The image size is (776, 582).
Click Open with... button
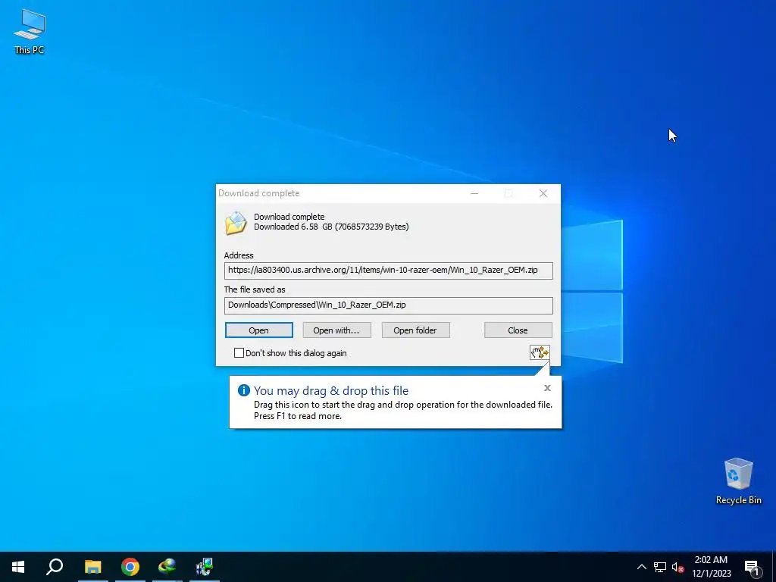click(336, 330)
